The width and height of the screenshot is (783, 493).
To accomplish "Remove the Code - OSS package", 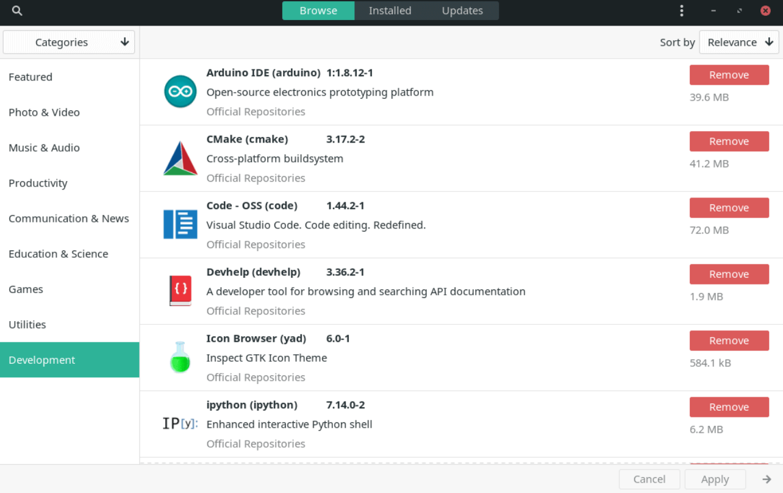I will [x=729, y=208].
